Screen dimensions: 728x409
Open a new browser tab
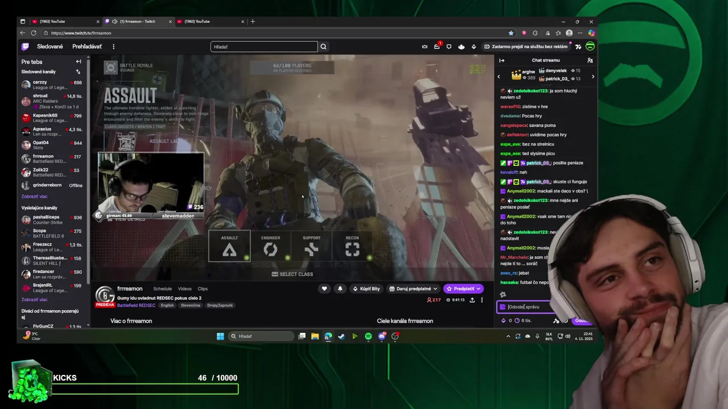[253, 22]
